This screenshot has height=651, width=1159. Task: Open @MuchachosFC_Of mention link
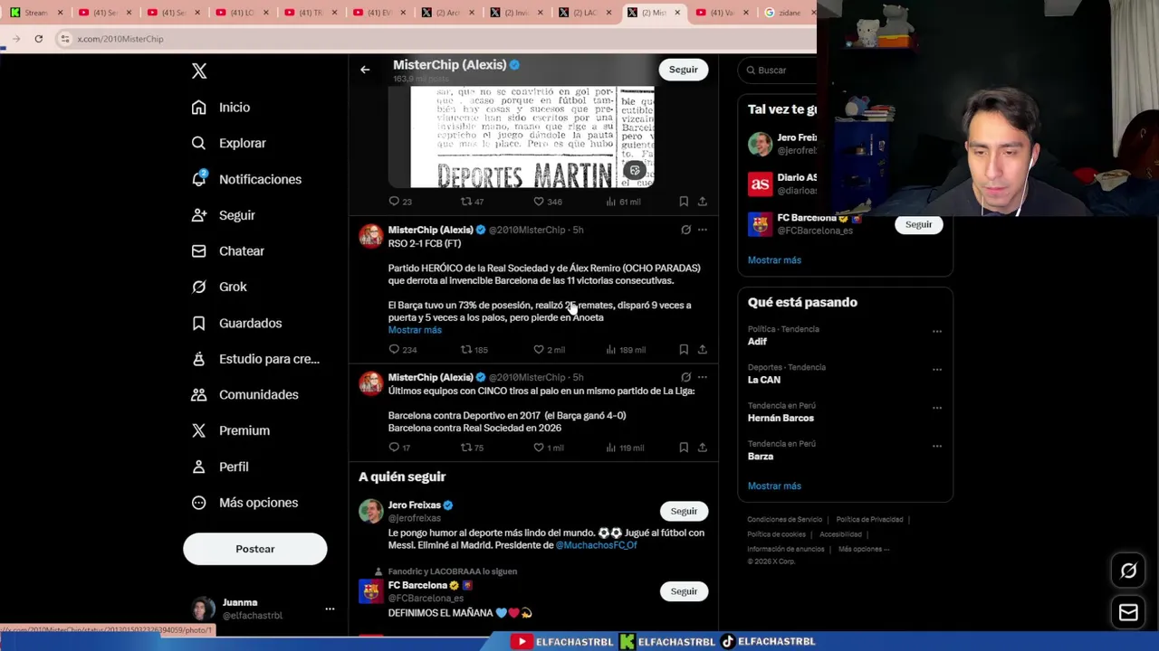tap(596, 545)
